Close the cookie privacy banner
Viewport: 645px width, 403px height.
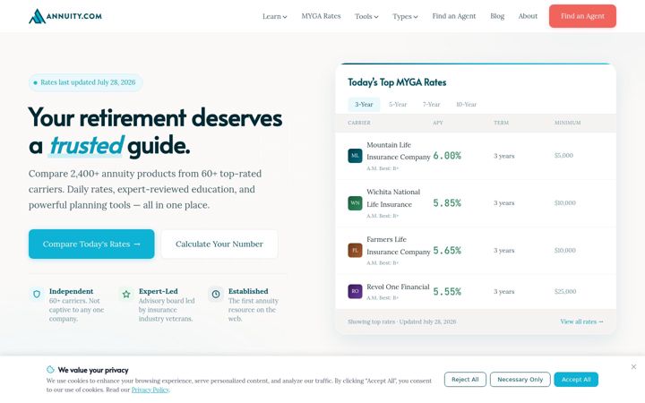click(x=633, y=367)
